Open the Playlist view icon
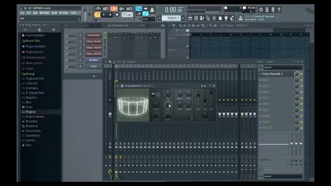The image size is (331, 186). (x=190, y=18)
